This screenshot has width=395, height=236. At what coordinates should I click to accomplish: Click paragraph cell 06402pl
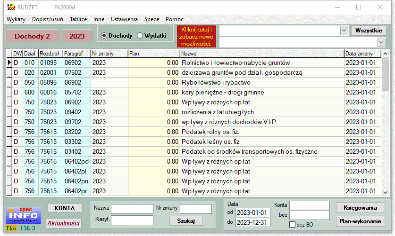click(x=76, y=171)
